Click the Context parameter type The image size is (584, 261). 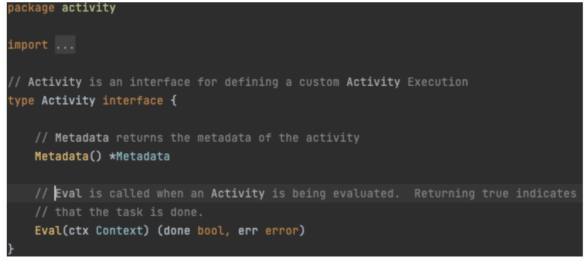coord(119,231)
